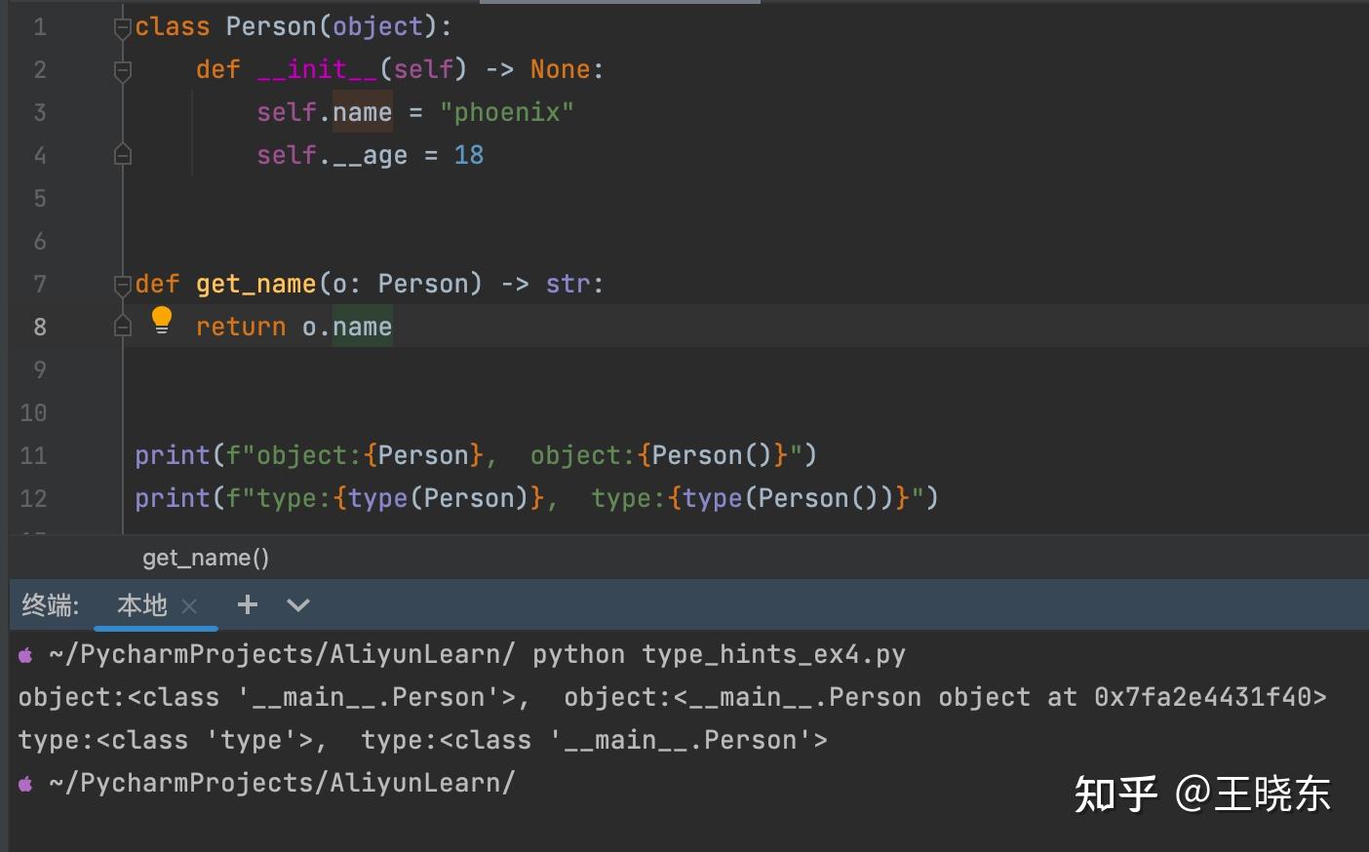Click the apple prompt icon before the python command
Viewport: 1369px width, 852px height.
point(23,653)
